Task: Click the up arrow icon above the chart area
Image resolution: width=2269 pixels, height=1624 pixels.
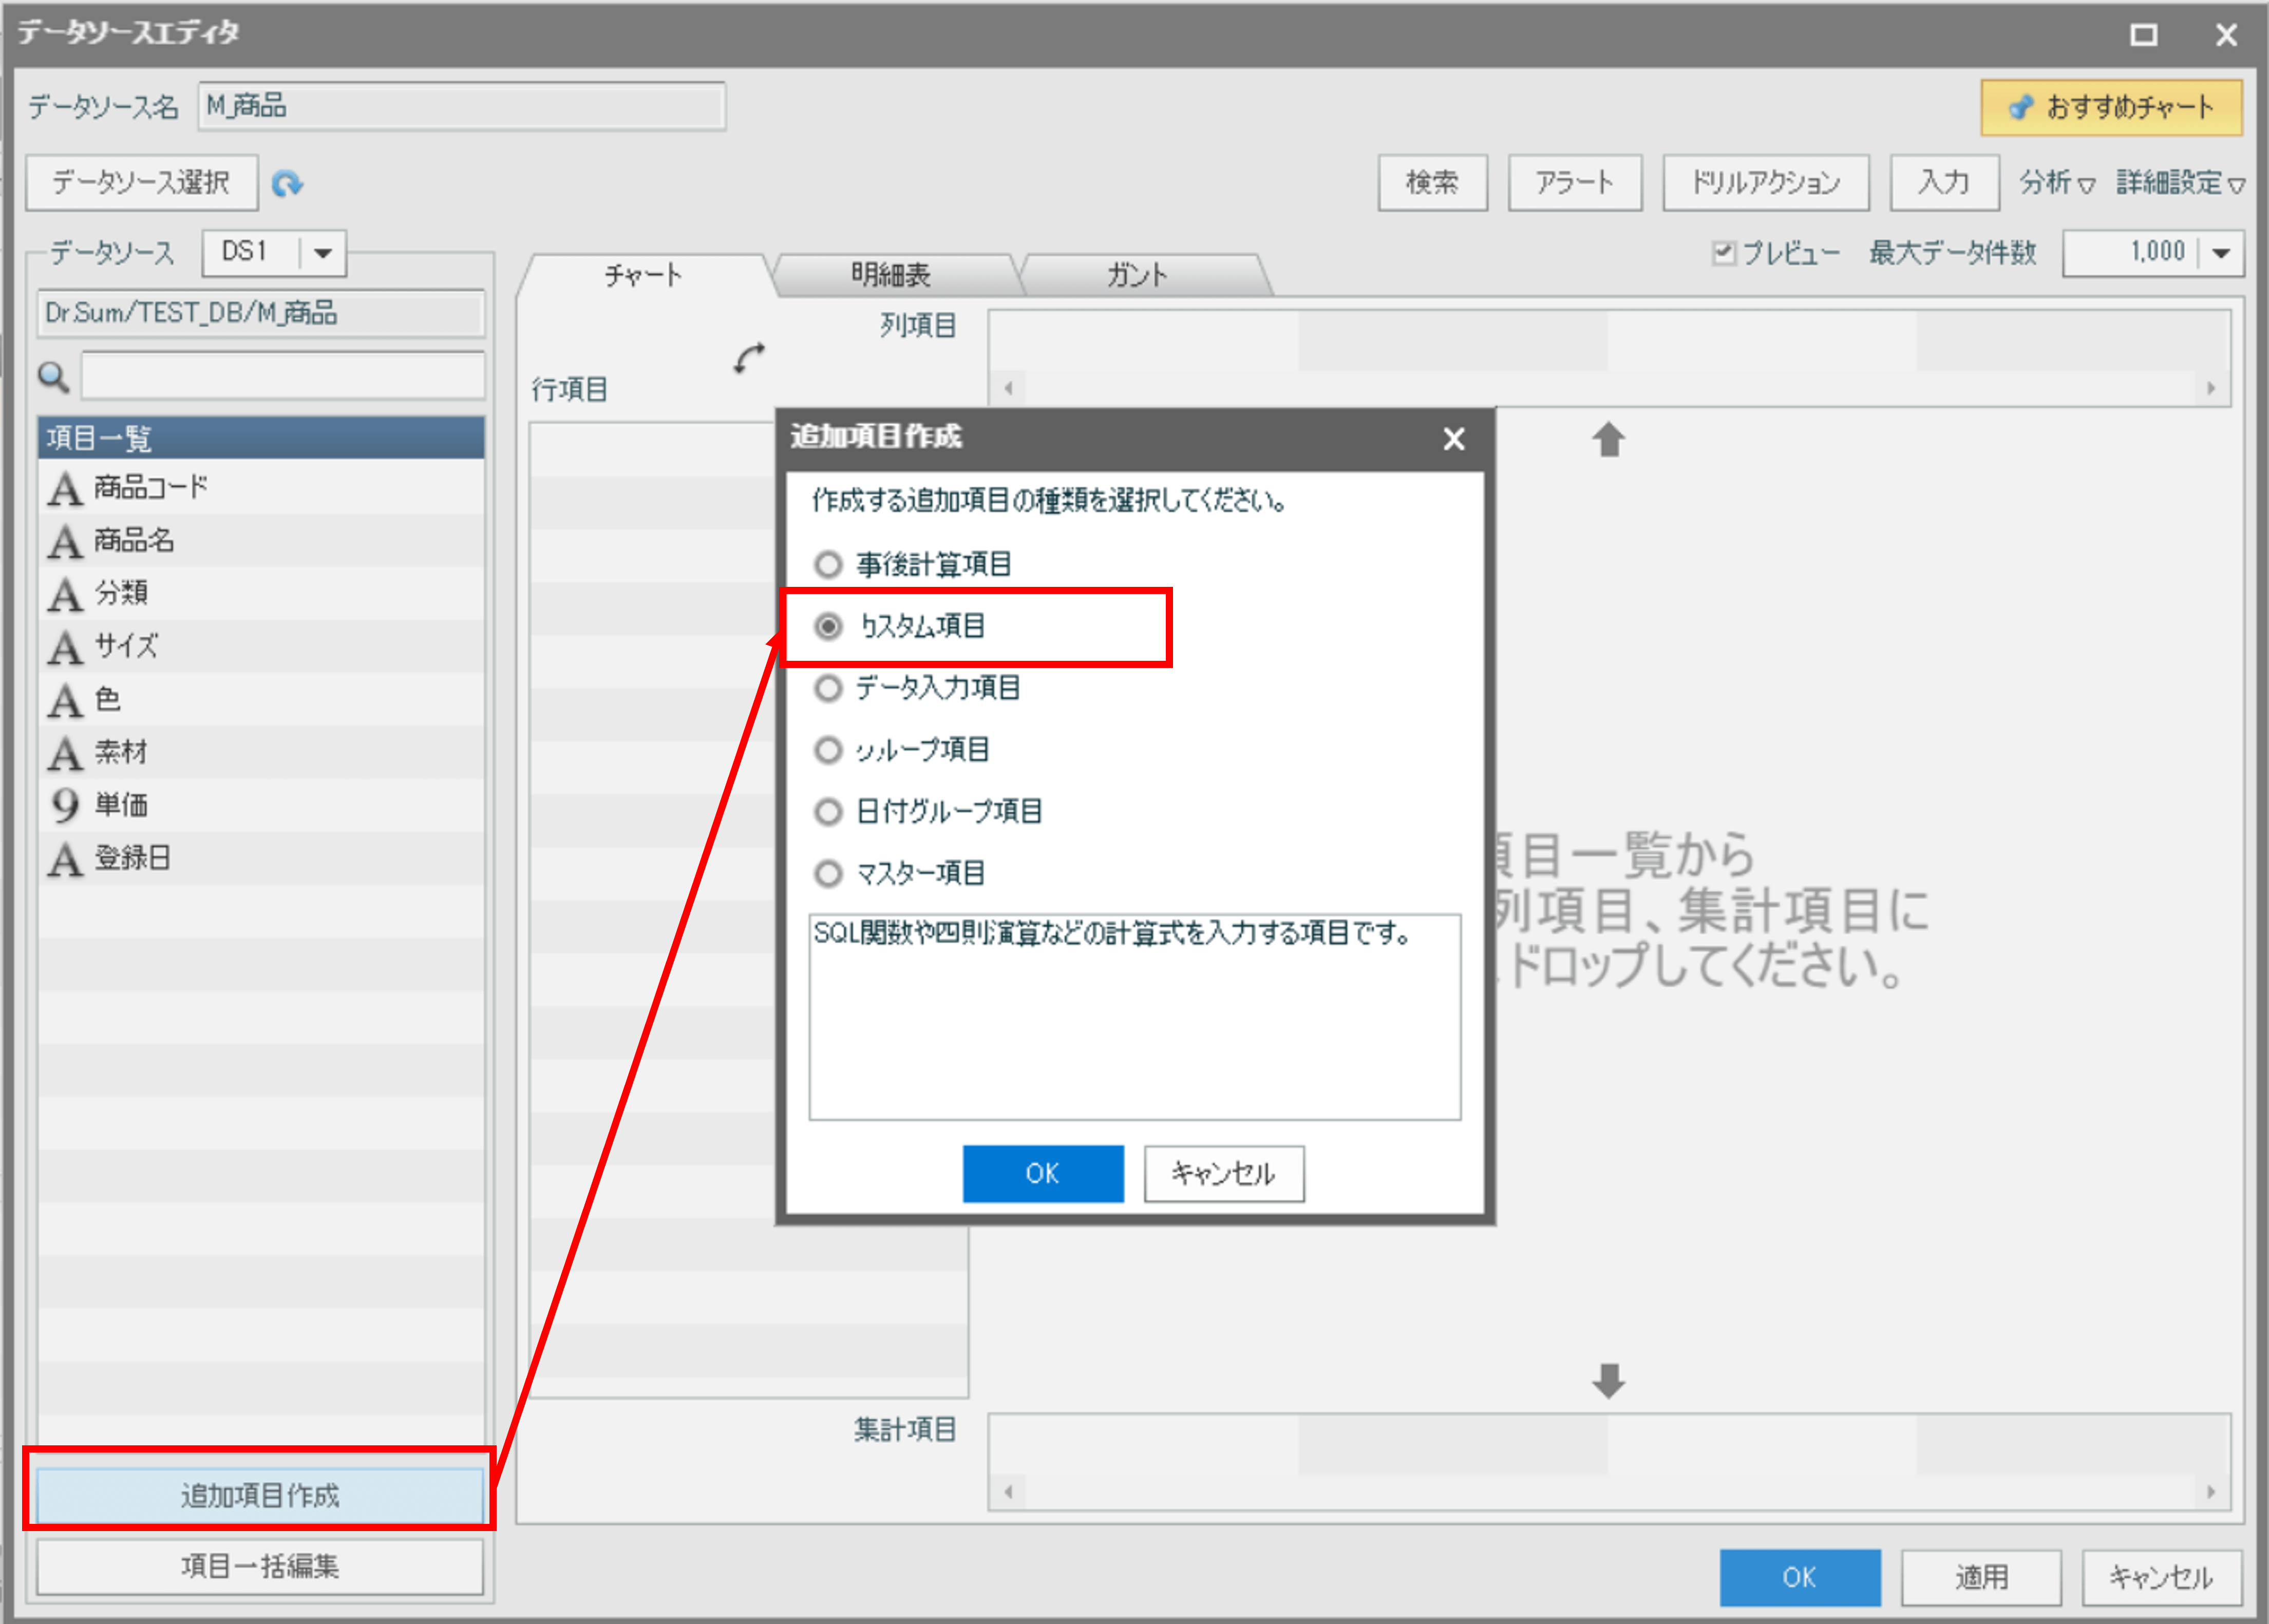Action: 1608,440
